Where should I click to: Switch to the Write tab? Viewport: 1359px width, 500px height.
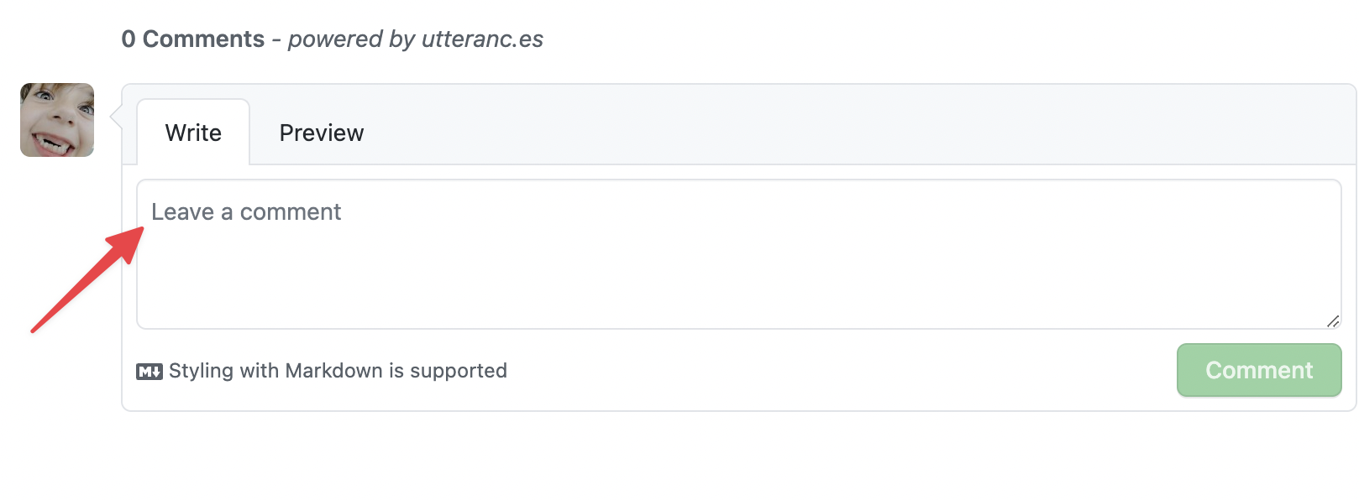tap(193, 133)
